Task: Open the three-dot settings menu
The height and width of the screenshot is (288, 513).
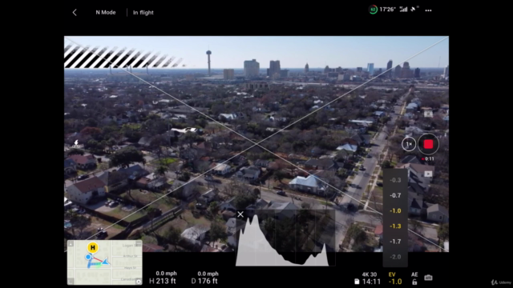Action: coord(428,10)
